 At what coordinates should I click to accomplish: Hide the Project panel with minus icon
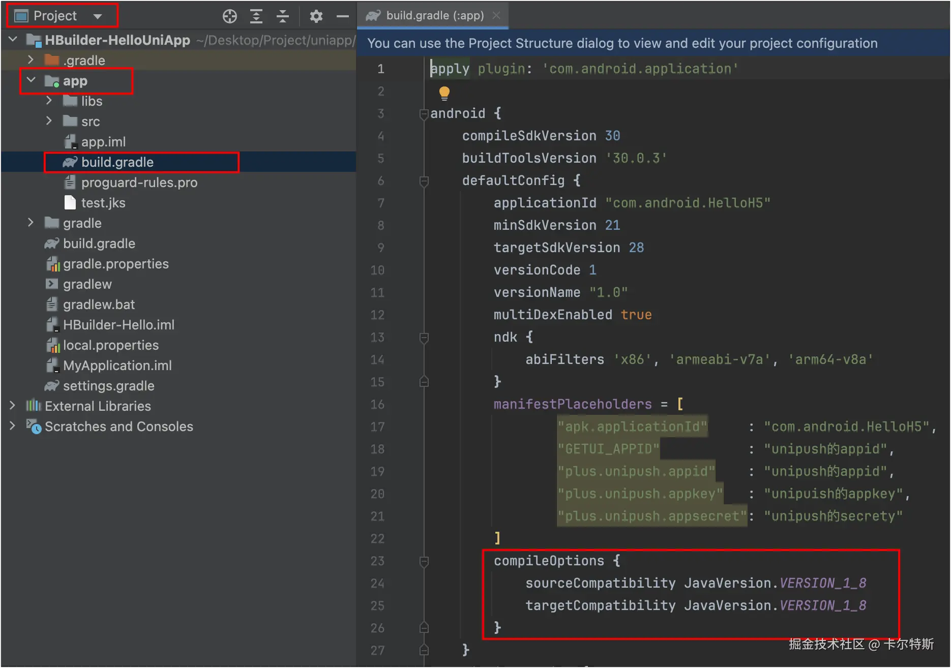[343, 16]
